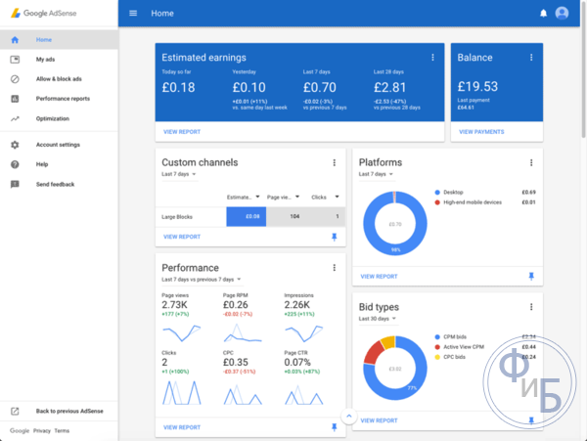The image size is (587, 441).
Task: Open the hamburger menu icon
Action: 133,13
